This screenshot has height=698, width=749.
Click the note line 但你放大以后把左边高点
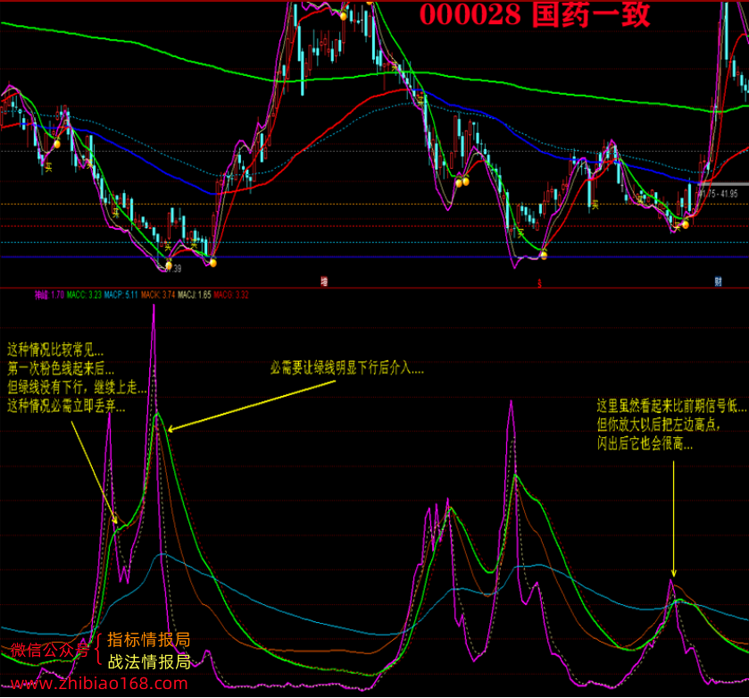point(659,425)
